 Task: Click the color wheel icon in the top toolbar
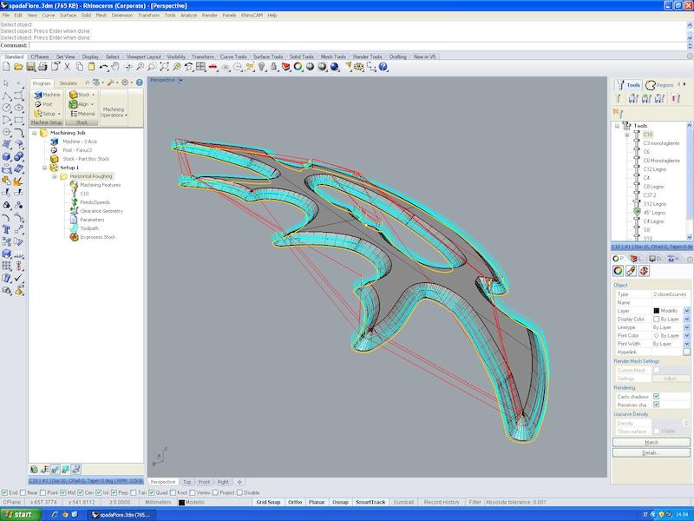coord(298,67)
